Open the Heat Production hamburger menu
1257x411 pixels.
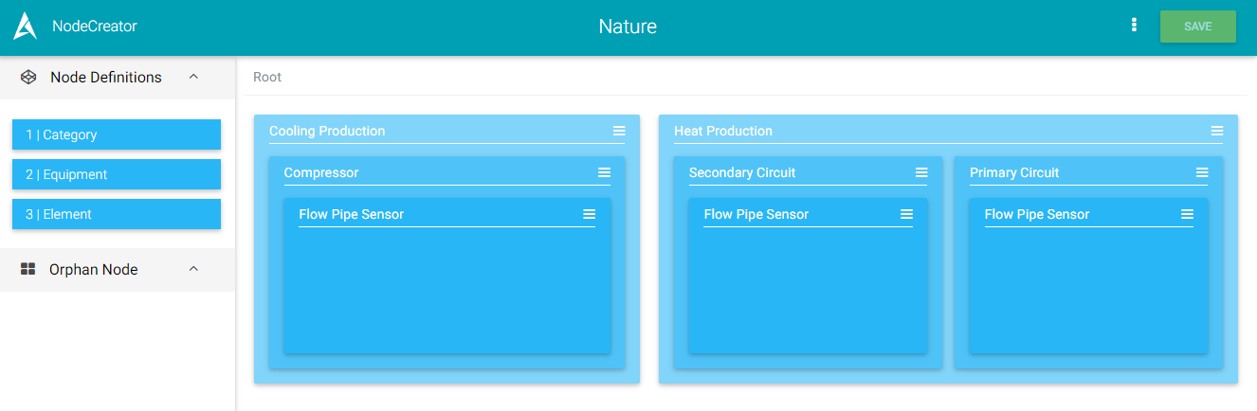1217,131
